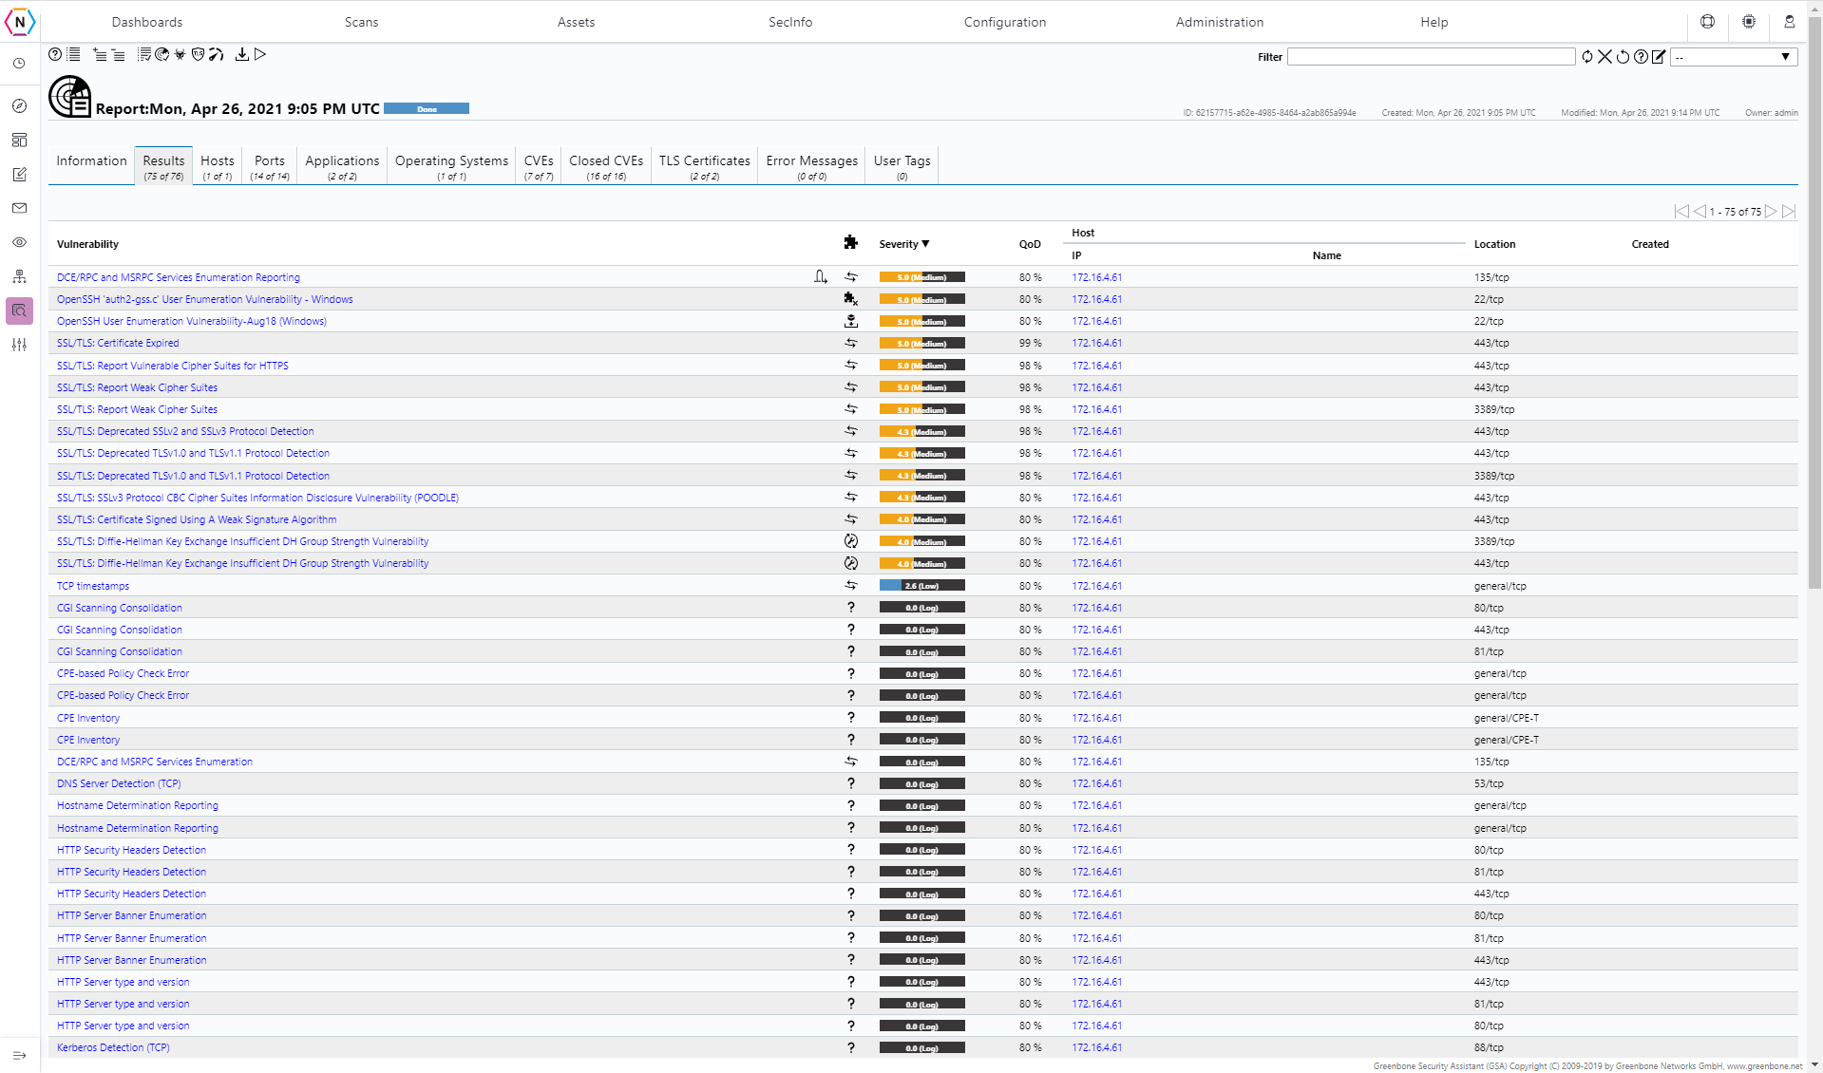1823x1073 pixels.
Task: Open SecInfo menu
Action: point(790,22)
